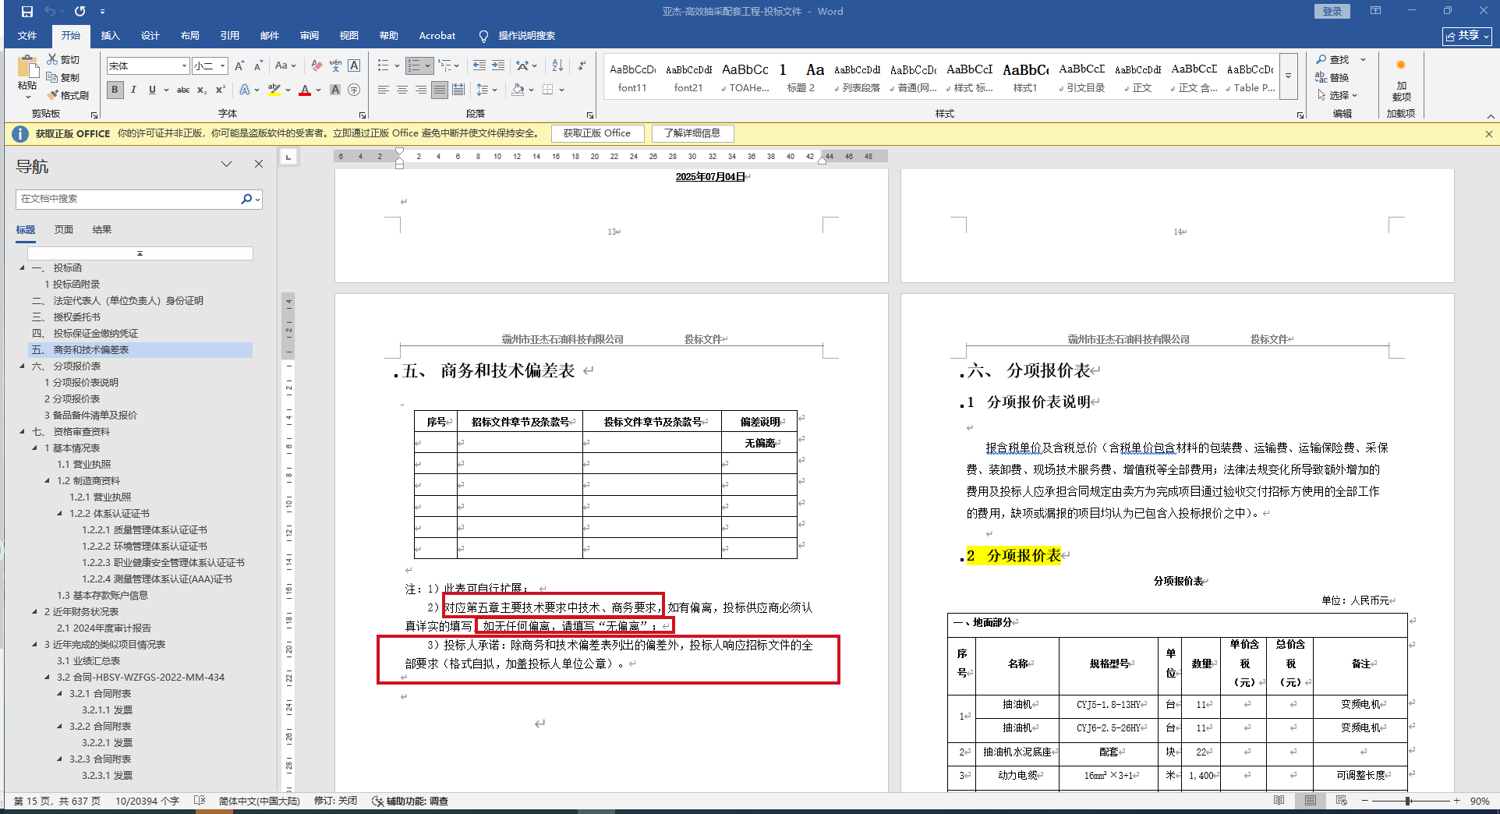Image resolution: width=1500 pixels, height=814 pixels.
Task: Toggle bold formatting
Action: (x=115, y=90)
